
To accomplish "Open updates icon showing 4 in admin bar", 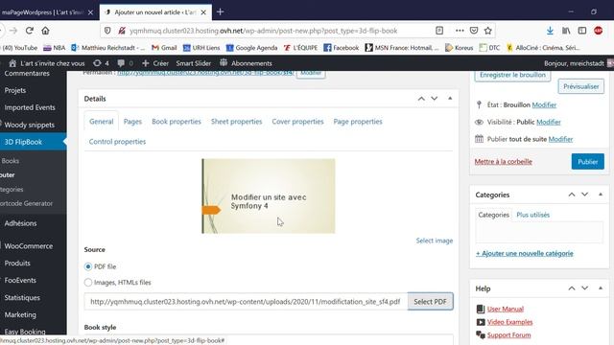I will [101, 63].
